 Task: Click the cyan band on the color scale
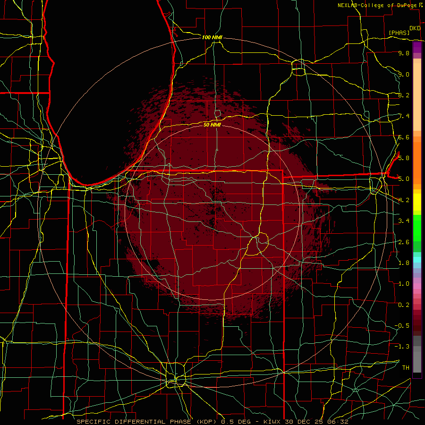pos(417,260)
